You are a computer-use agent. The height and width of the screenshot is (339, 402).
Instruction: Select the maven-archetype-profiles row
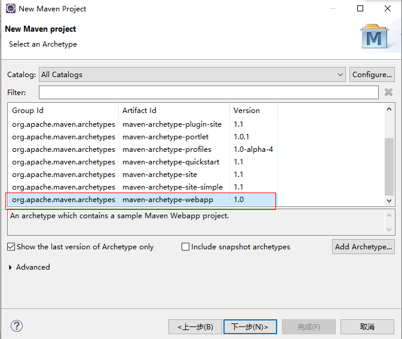[143, 149]
